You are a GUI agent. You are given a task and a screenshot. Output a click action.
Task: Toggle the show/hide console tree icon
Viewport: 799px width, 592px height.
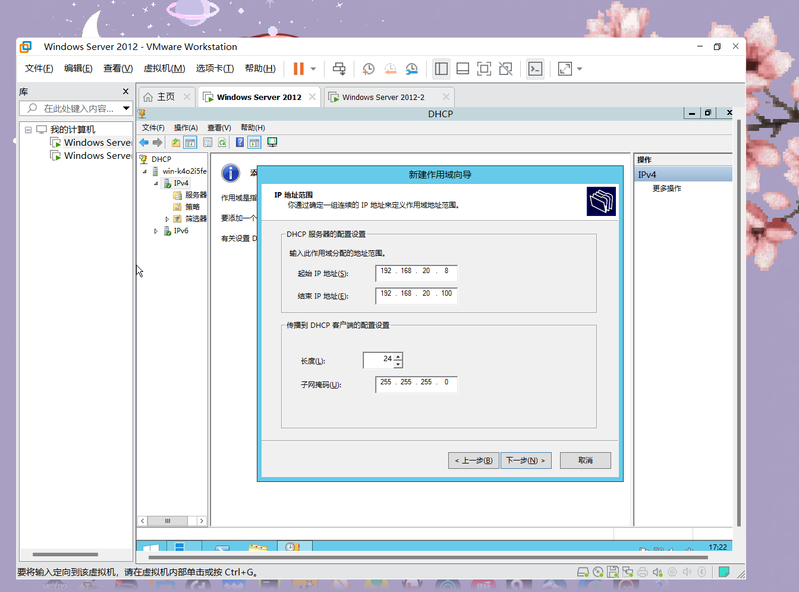pyautogui.click(x=190, y=142)
